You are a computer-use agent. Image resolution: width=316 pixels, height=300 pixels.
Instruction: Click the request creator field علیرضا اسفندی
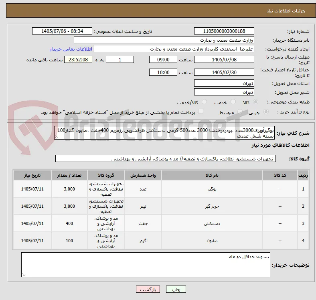(x=174, y=49)
